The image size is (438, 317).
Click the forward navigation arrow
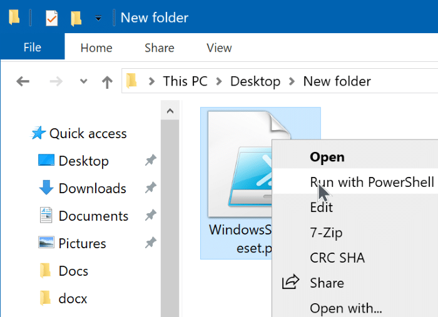pyautogui.click(x=56, y=81)
